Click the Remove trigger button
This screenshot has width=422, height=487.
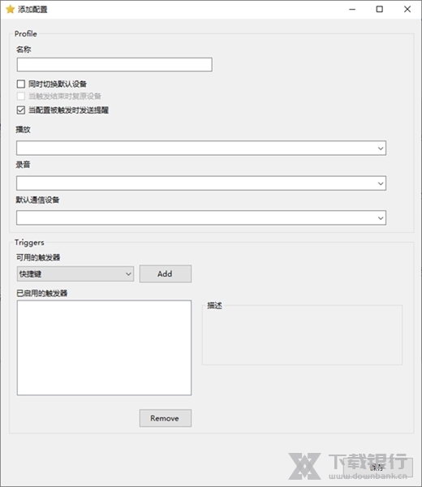(166, 418)
